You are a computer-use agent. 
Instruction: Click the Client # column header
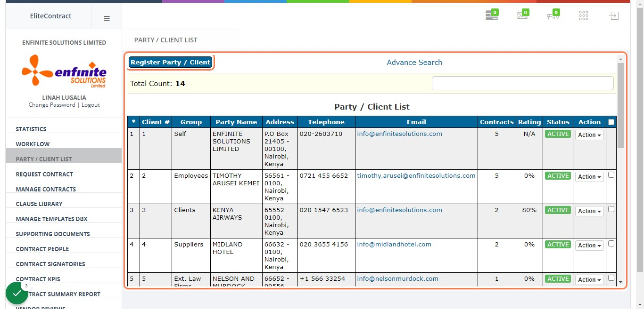(x=156, y=122)
